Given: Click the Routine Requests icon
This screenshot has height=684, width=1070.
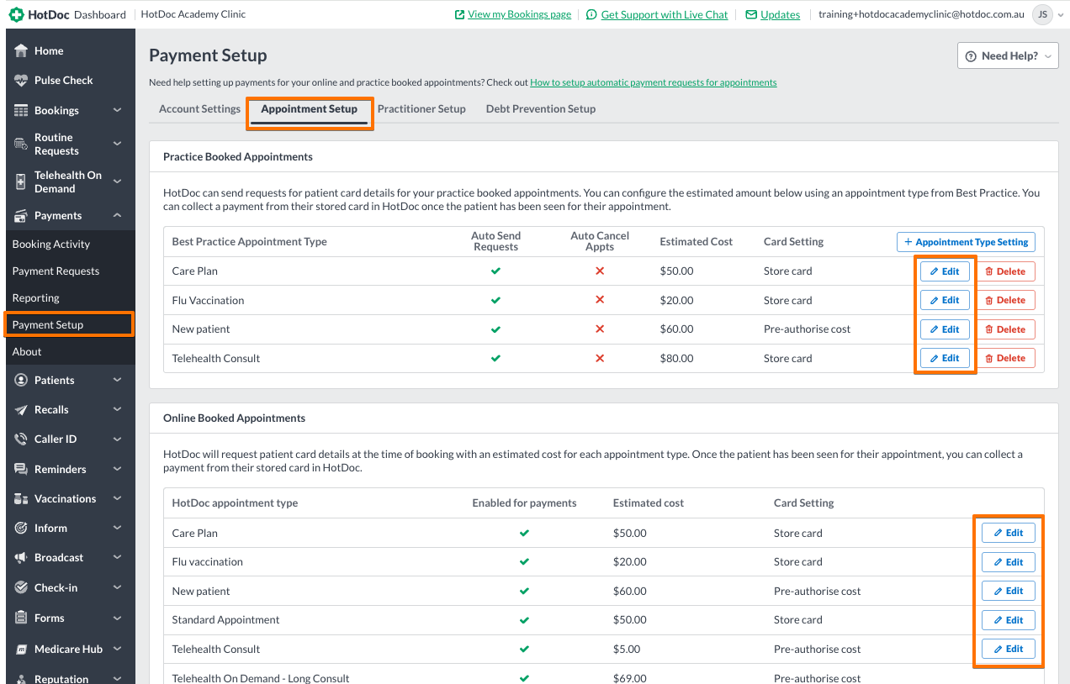Looking at the screenshot, I should (21, 144).
